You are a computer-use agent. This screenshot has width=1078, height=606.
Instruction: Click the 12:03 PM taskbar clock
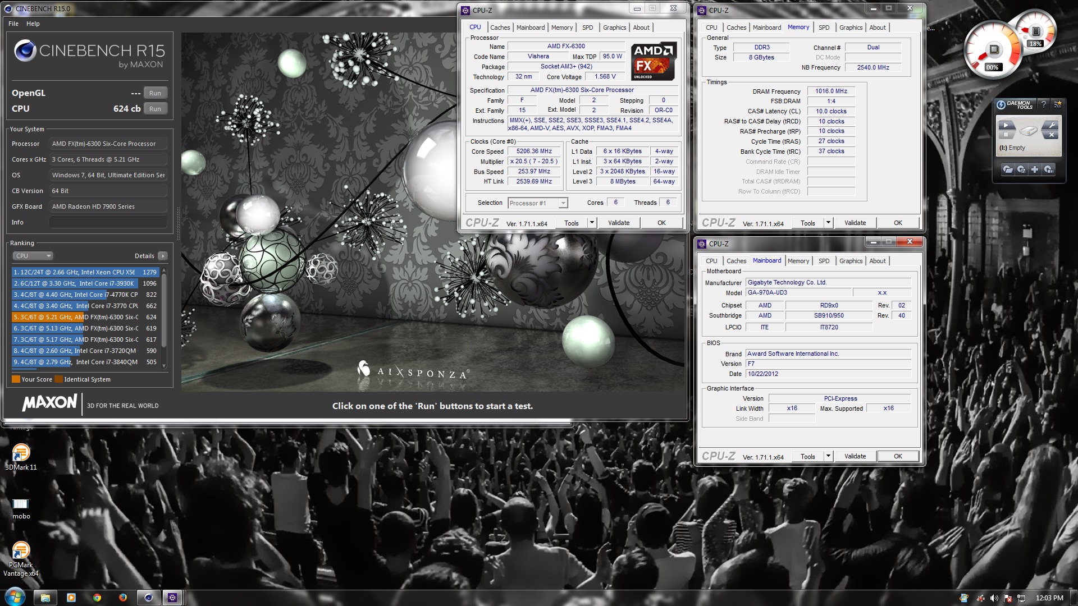1049,598
